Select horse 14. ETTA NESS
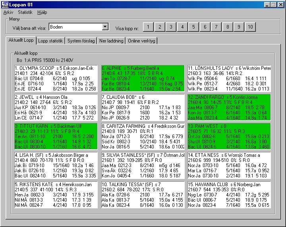This screenshot has height=227, width=286. pyautogui.click(x=229, y=165)
